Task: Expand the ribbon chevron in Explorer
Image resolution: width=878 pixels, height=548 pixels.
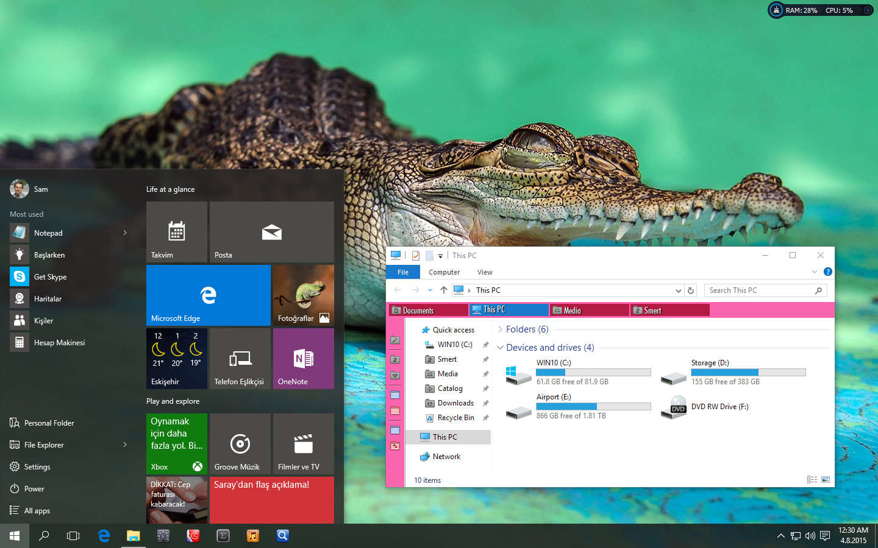Action: 815,272
